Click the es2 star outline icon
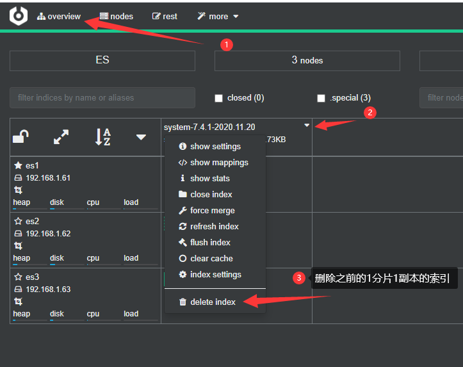Image resolution: width=463 pixels, height=367 pixels. click(x=18, y=221)
